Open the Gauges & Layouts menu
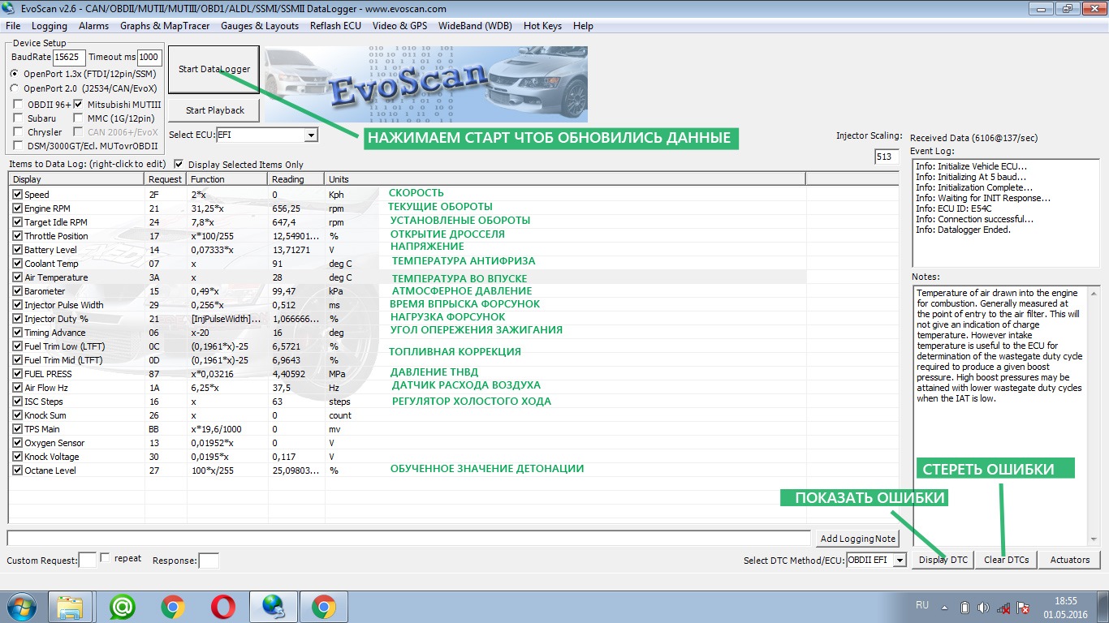This screenshot has height=623, width=1109. pos(260,26)
